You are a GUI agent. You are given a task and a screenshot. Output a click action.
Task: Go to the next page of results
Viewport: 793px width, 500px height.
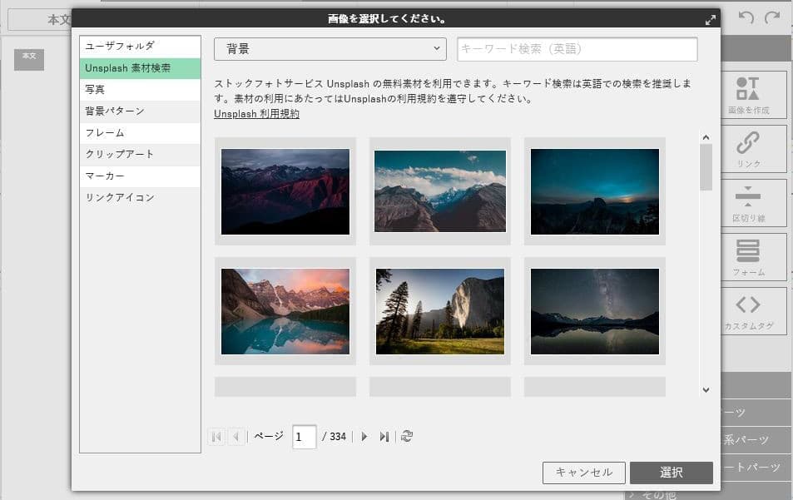tap(364, 437)
